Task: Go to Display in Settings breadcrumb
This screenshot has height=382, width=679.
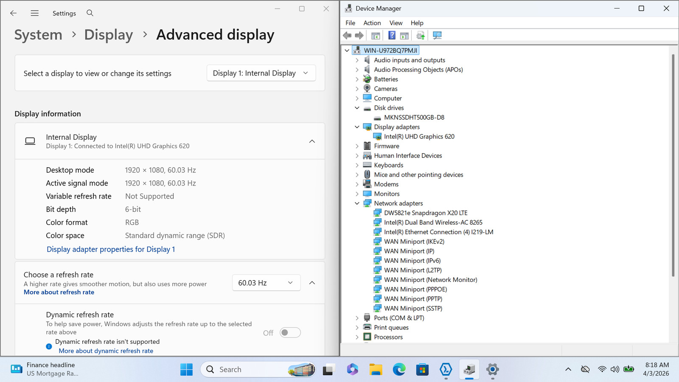Action: coord(109,35)
